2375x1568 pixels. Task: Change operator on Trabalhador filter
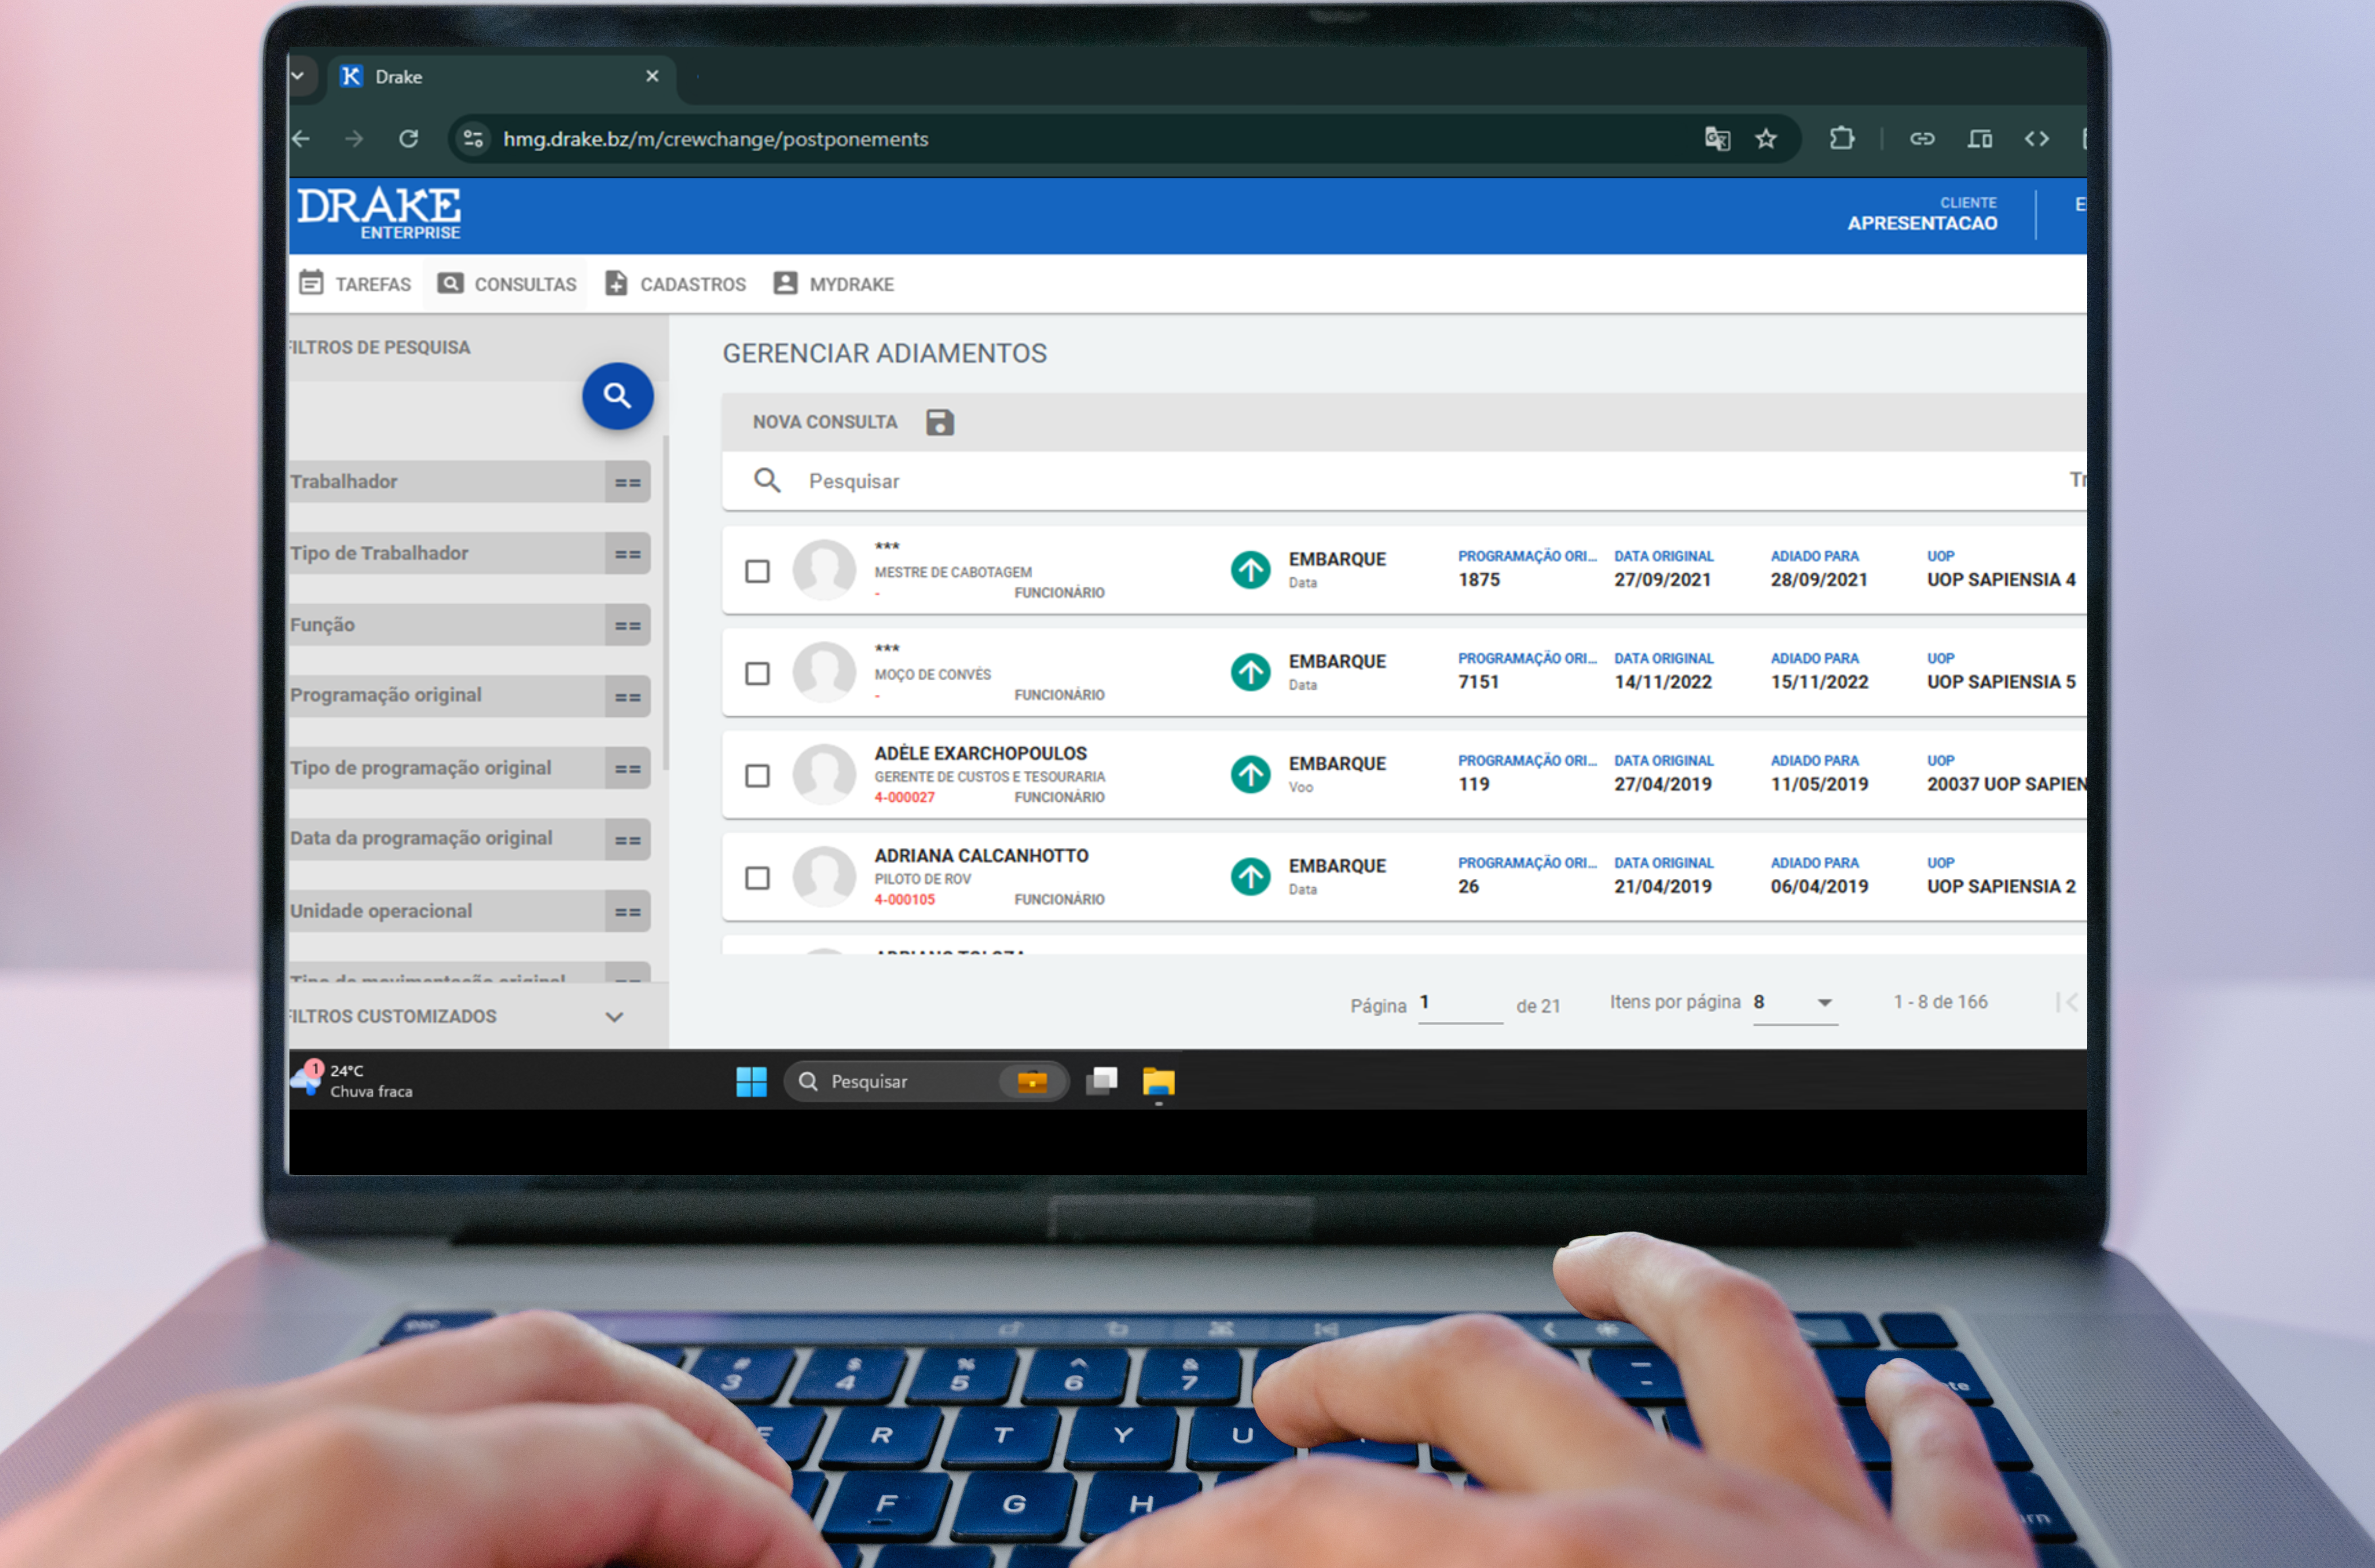627,482
